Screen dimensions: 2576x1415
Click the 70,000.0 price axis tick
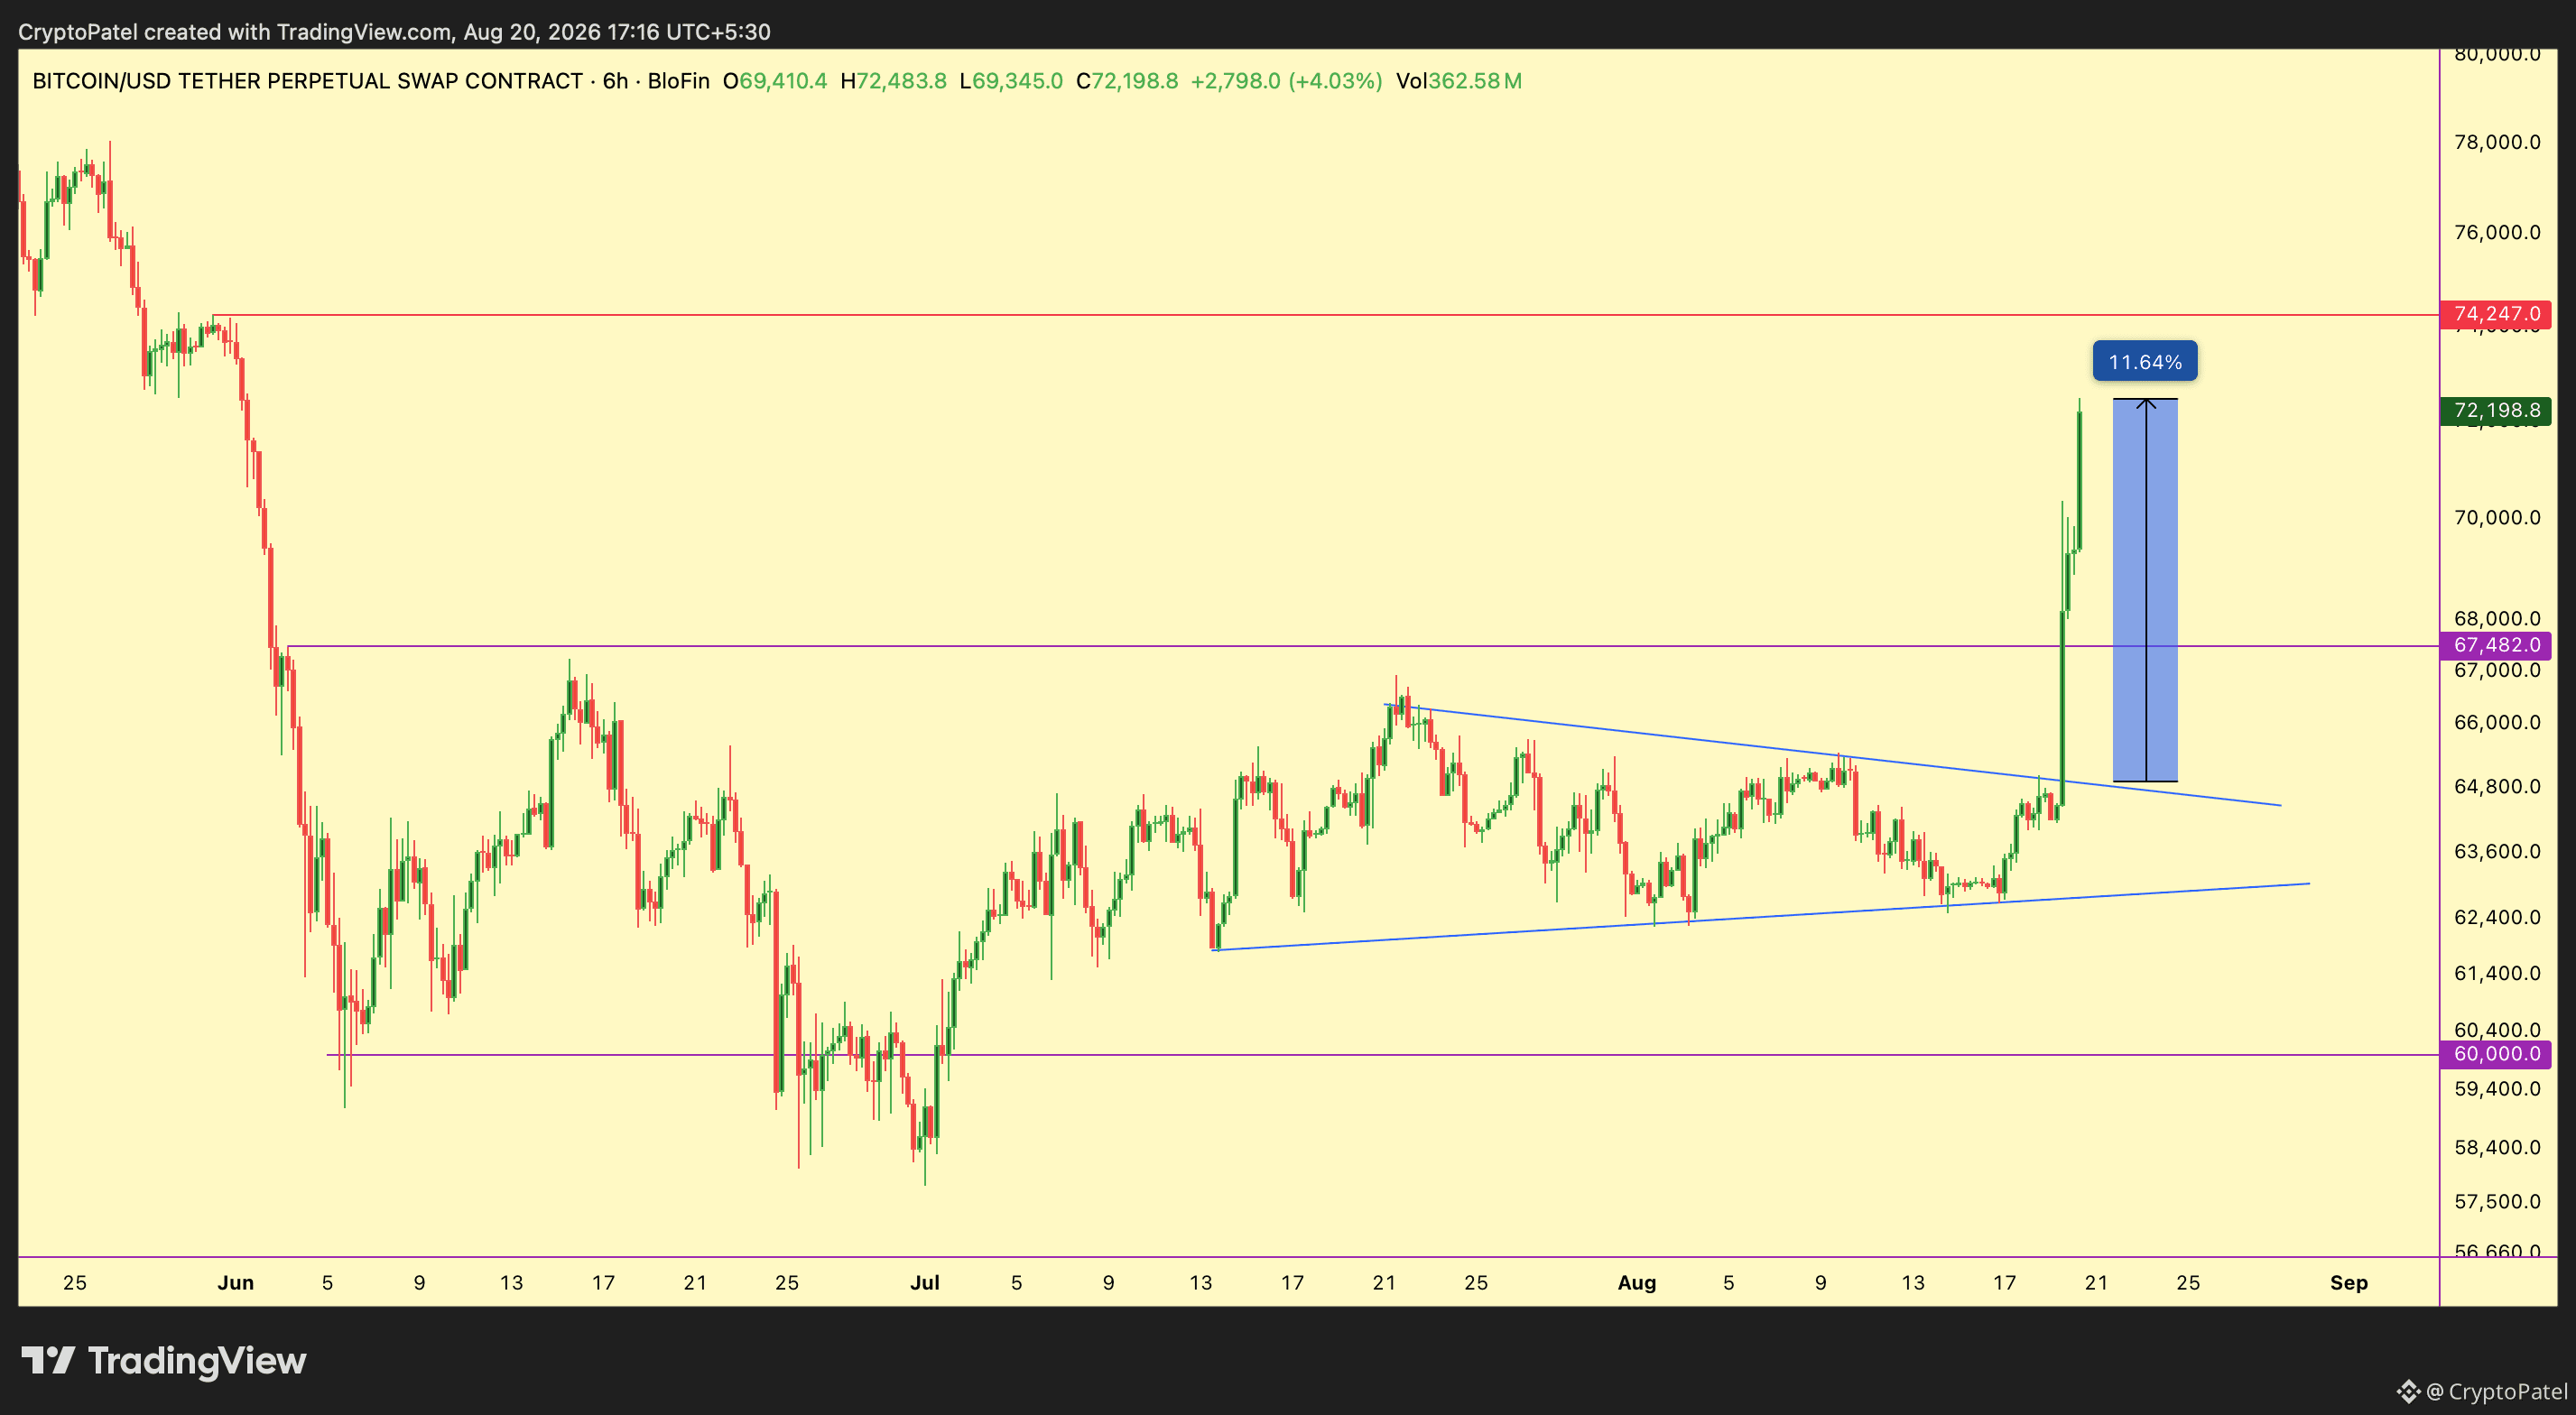coord(2497,517)
